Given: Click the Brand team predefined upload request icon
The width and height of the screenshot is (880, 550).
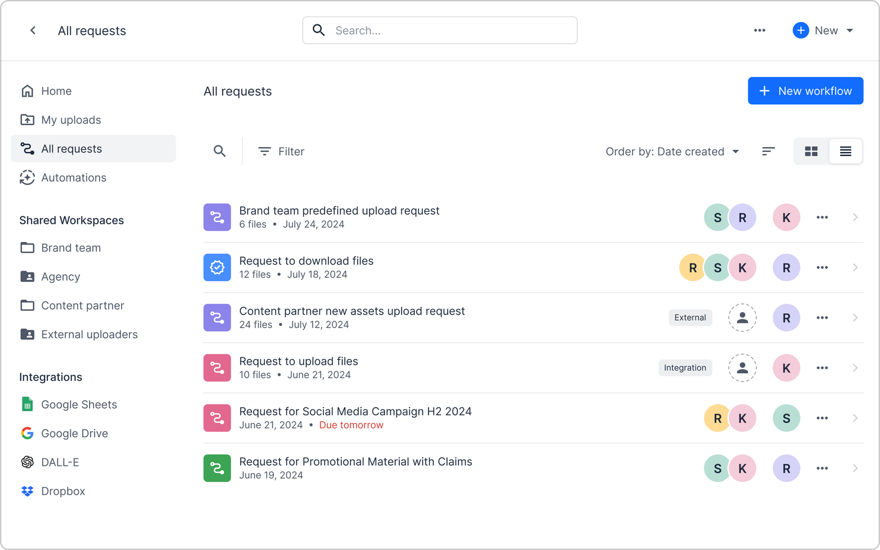Looking at the screenshot, I should coord(217,217).
